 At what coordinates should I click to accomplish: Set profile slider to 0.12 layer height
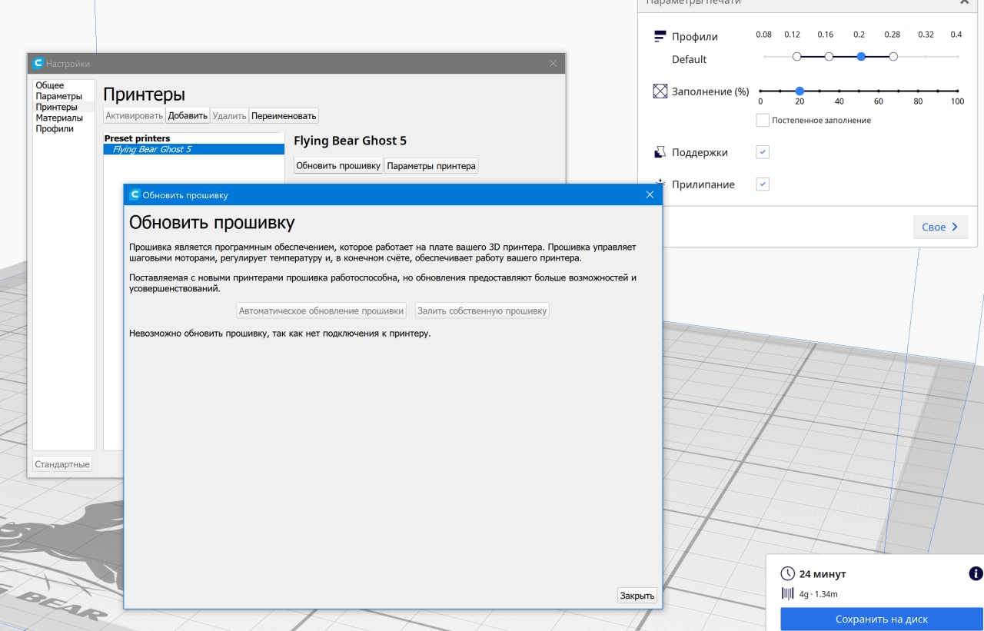(796, 56)
